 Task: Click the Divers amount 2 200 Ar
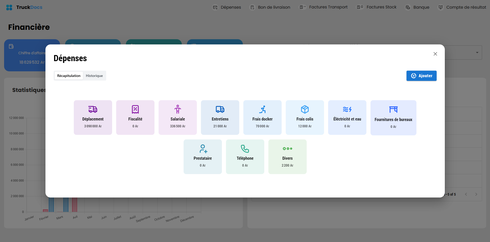(x=288, y=165)
